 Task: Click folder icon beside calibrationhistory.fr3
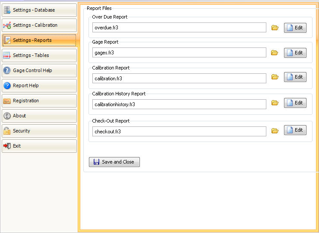(275, 103)
